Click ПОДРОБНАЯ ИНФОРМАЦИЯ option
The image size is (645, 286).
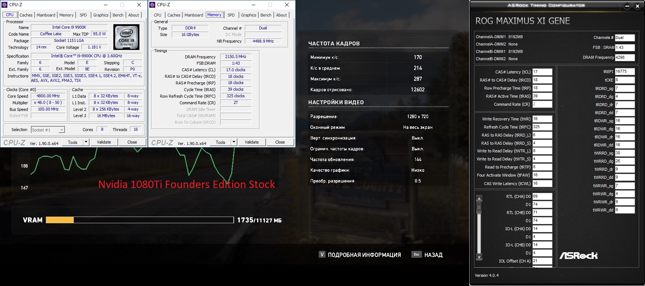[364, 255]
